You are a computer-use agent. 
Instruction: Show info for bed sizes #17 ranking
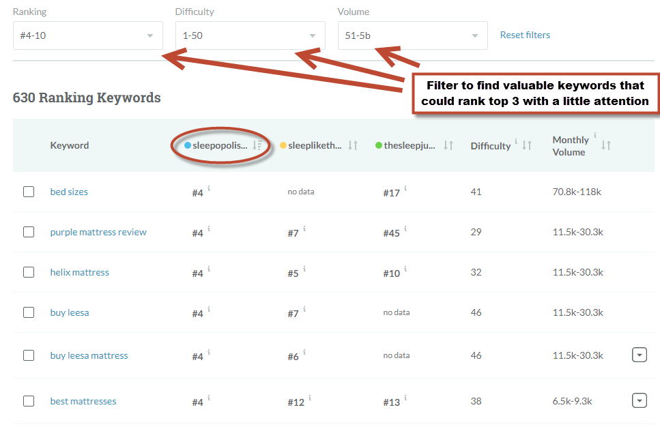(x=405, y=188)
